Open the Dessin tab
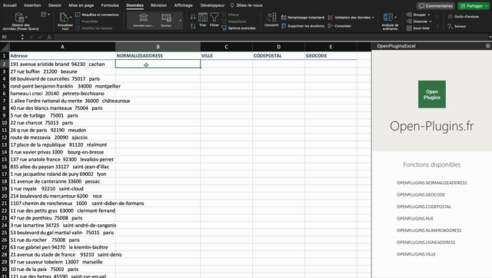 [x=55, y=5]
